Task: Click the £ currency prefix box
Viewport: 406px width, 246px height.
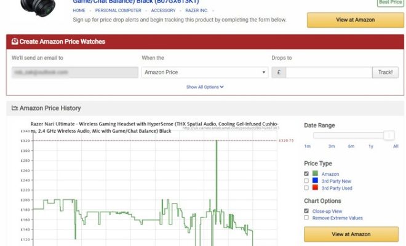Action: pos(279,72)
